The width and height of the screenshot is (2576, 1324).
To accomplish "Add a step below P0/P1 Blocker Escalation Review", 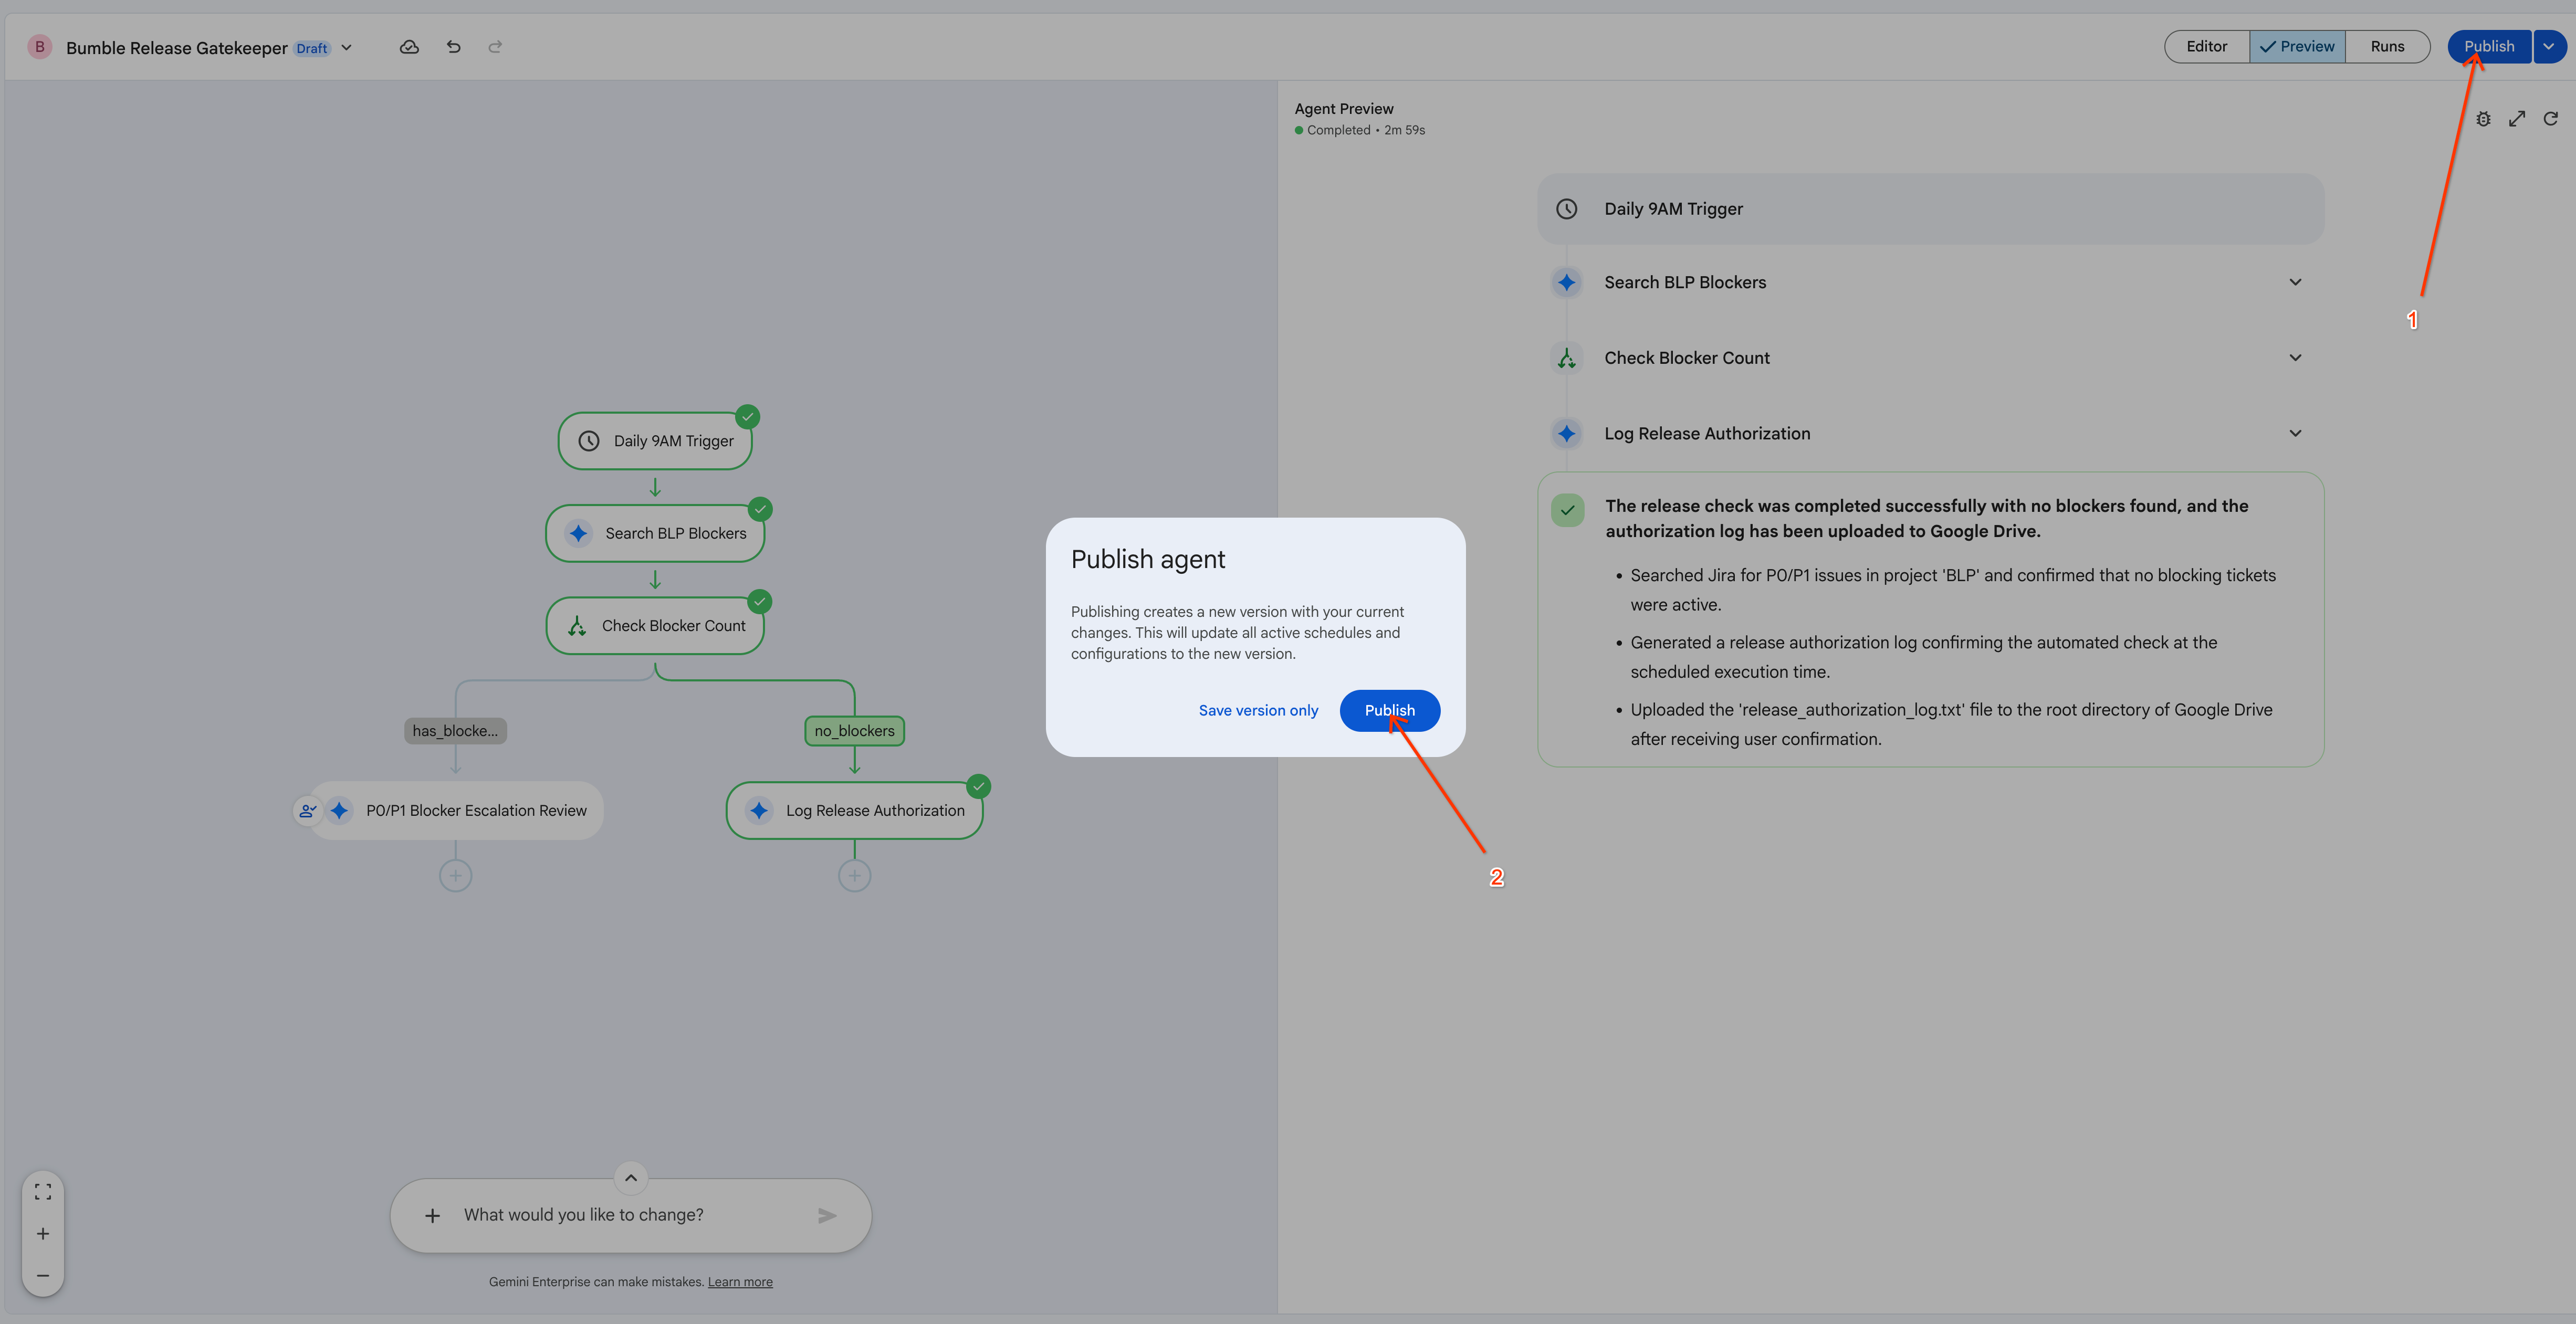I will 455,876.
